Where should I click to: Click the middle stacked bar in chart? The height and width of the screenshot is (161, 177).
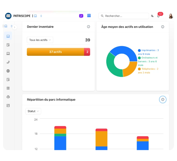[x=101, y=139]
